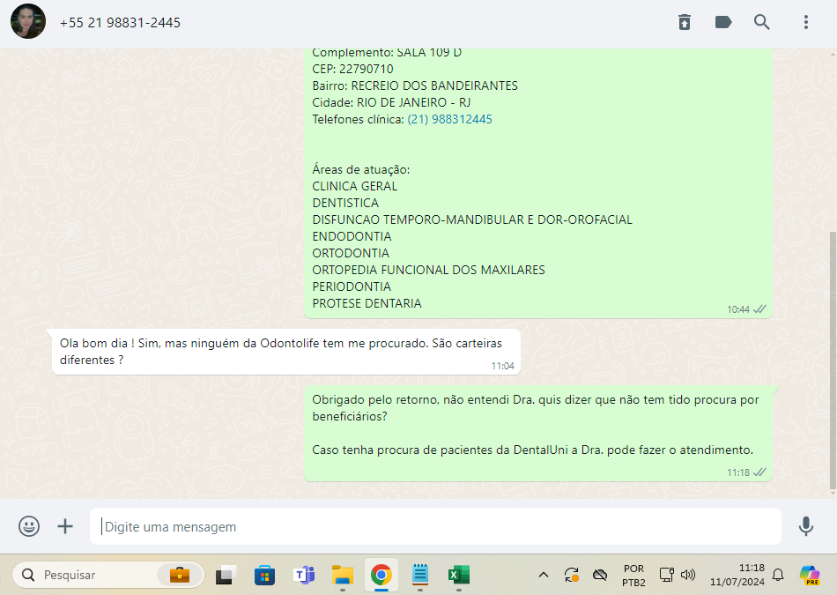
Task: Click the contact number +55 21 98831-2445
Action: point(120,22)
